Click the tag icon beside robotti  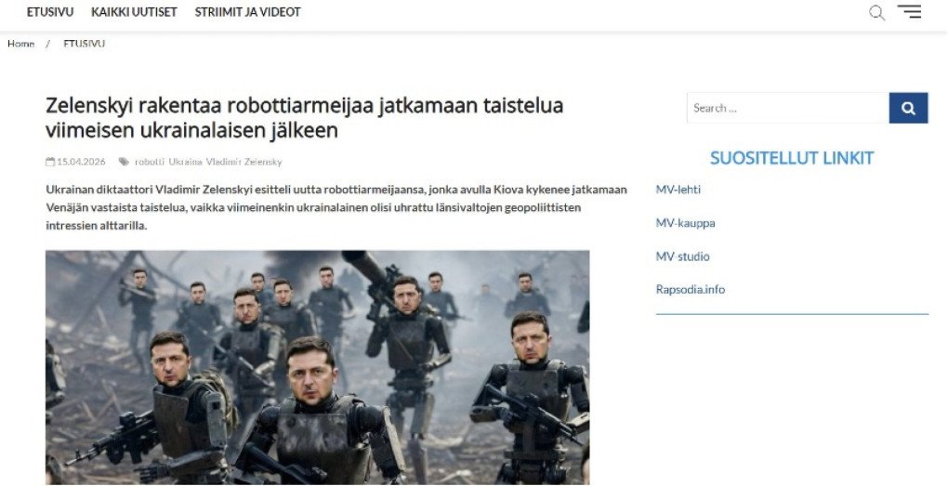pos(124,162)
